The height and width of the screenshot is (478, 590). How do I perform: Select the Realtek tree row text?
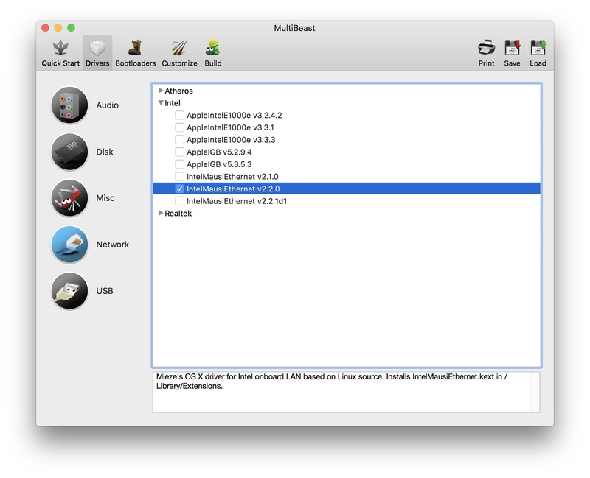178,214
